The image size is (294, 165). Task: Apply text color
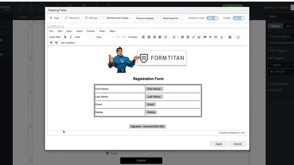(221, 37)
